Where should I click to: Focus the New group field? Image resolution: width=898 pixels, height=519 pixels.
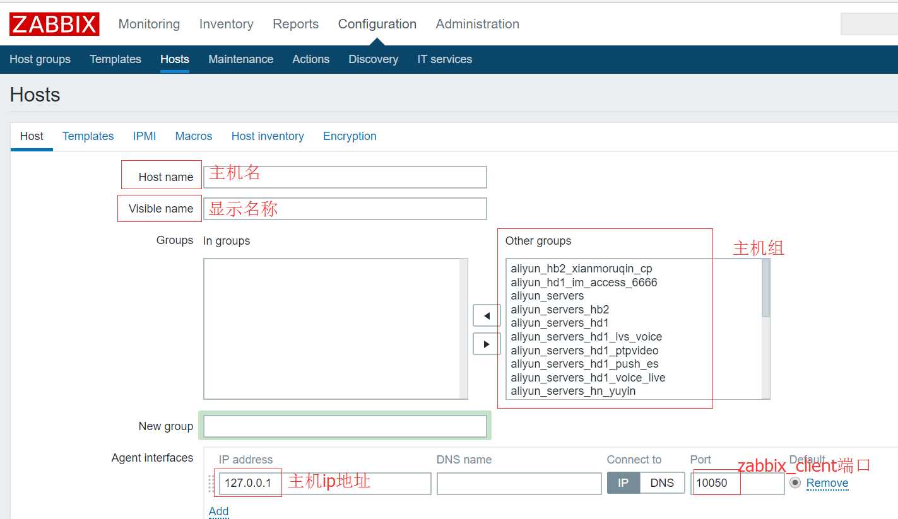(345, 426)
